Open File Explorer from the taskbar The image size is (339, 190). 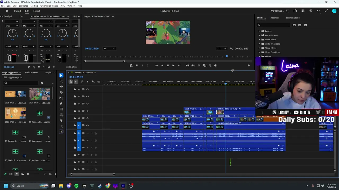[61, 186]
